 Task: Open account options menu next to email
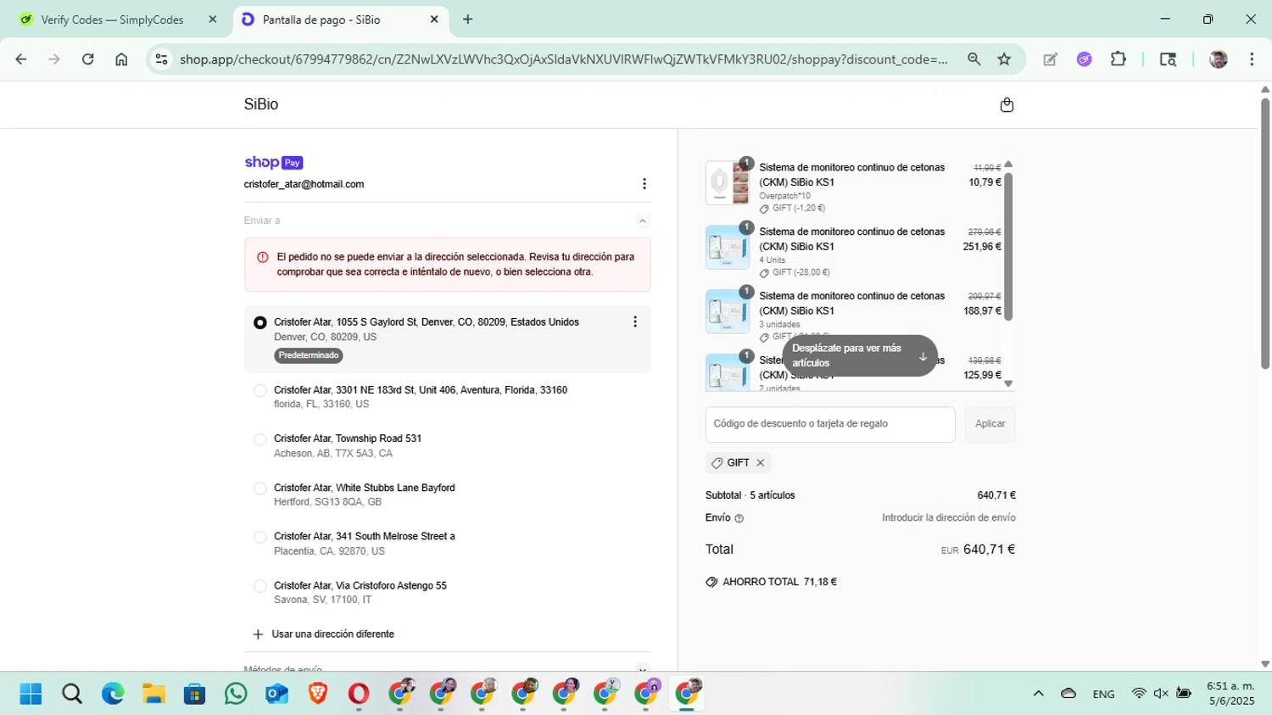tap(644, 184)
